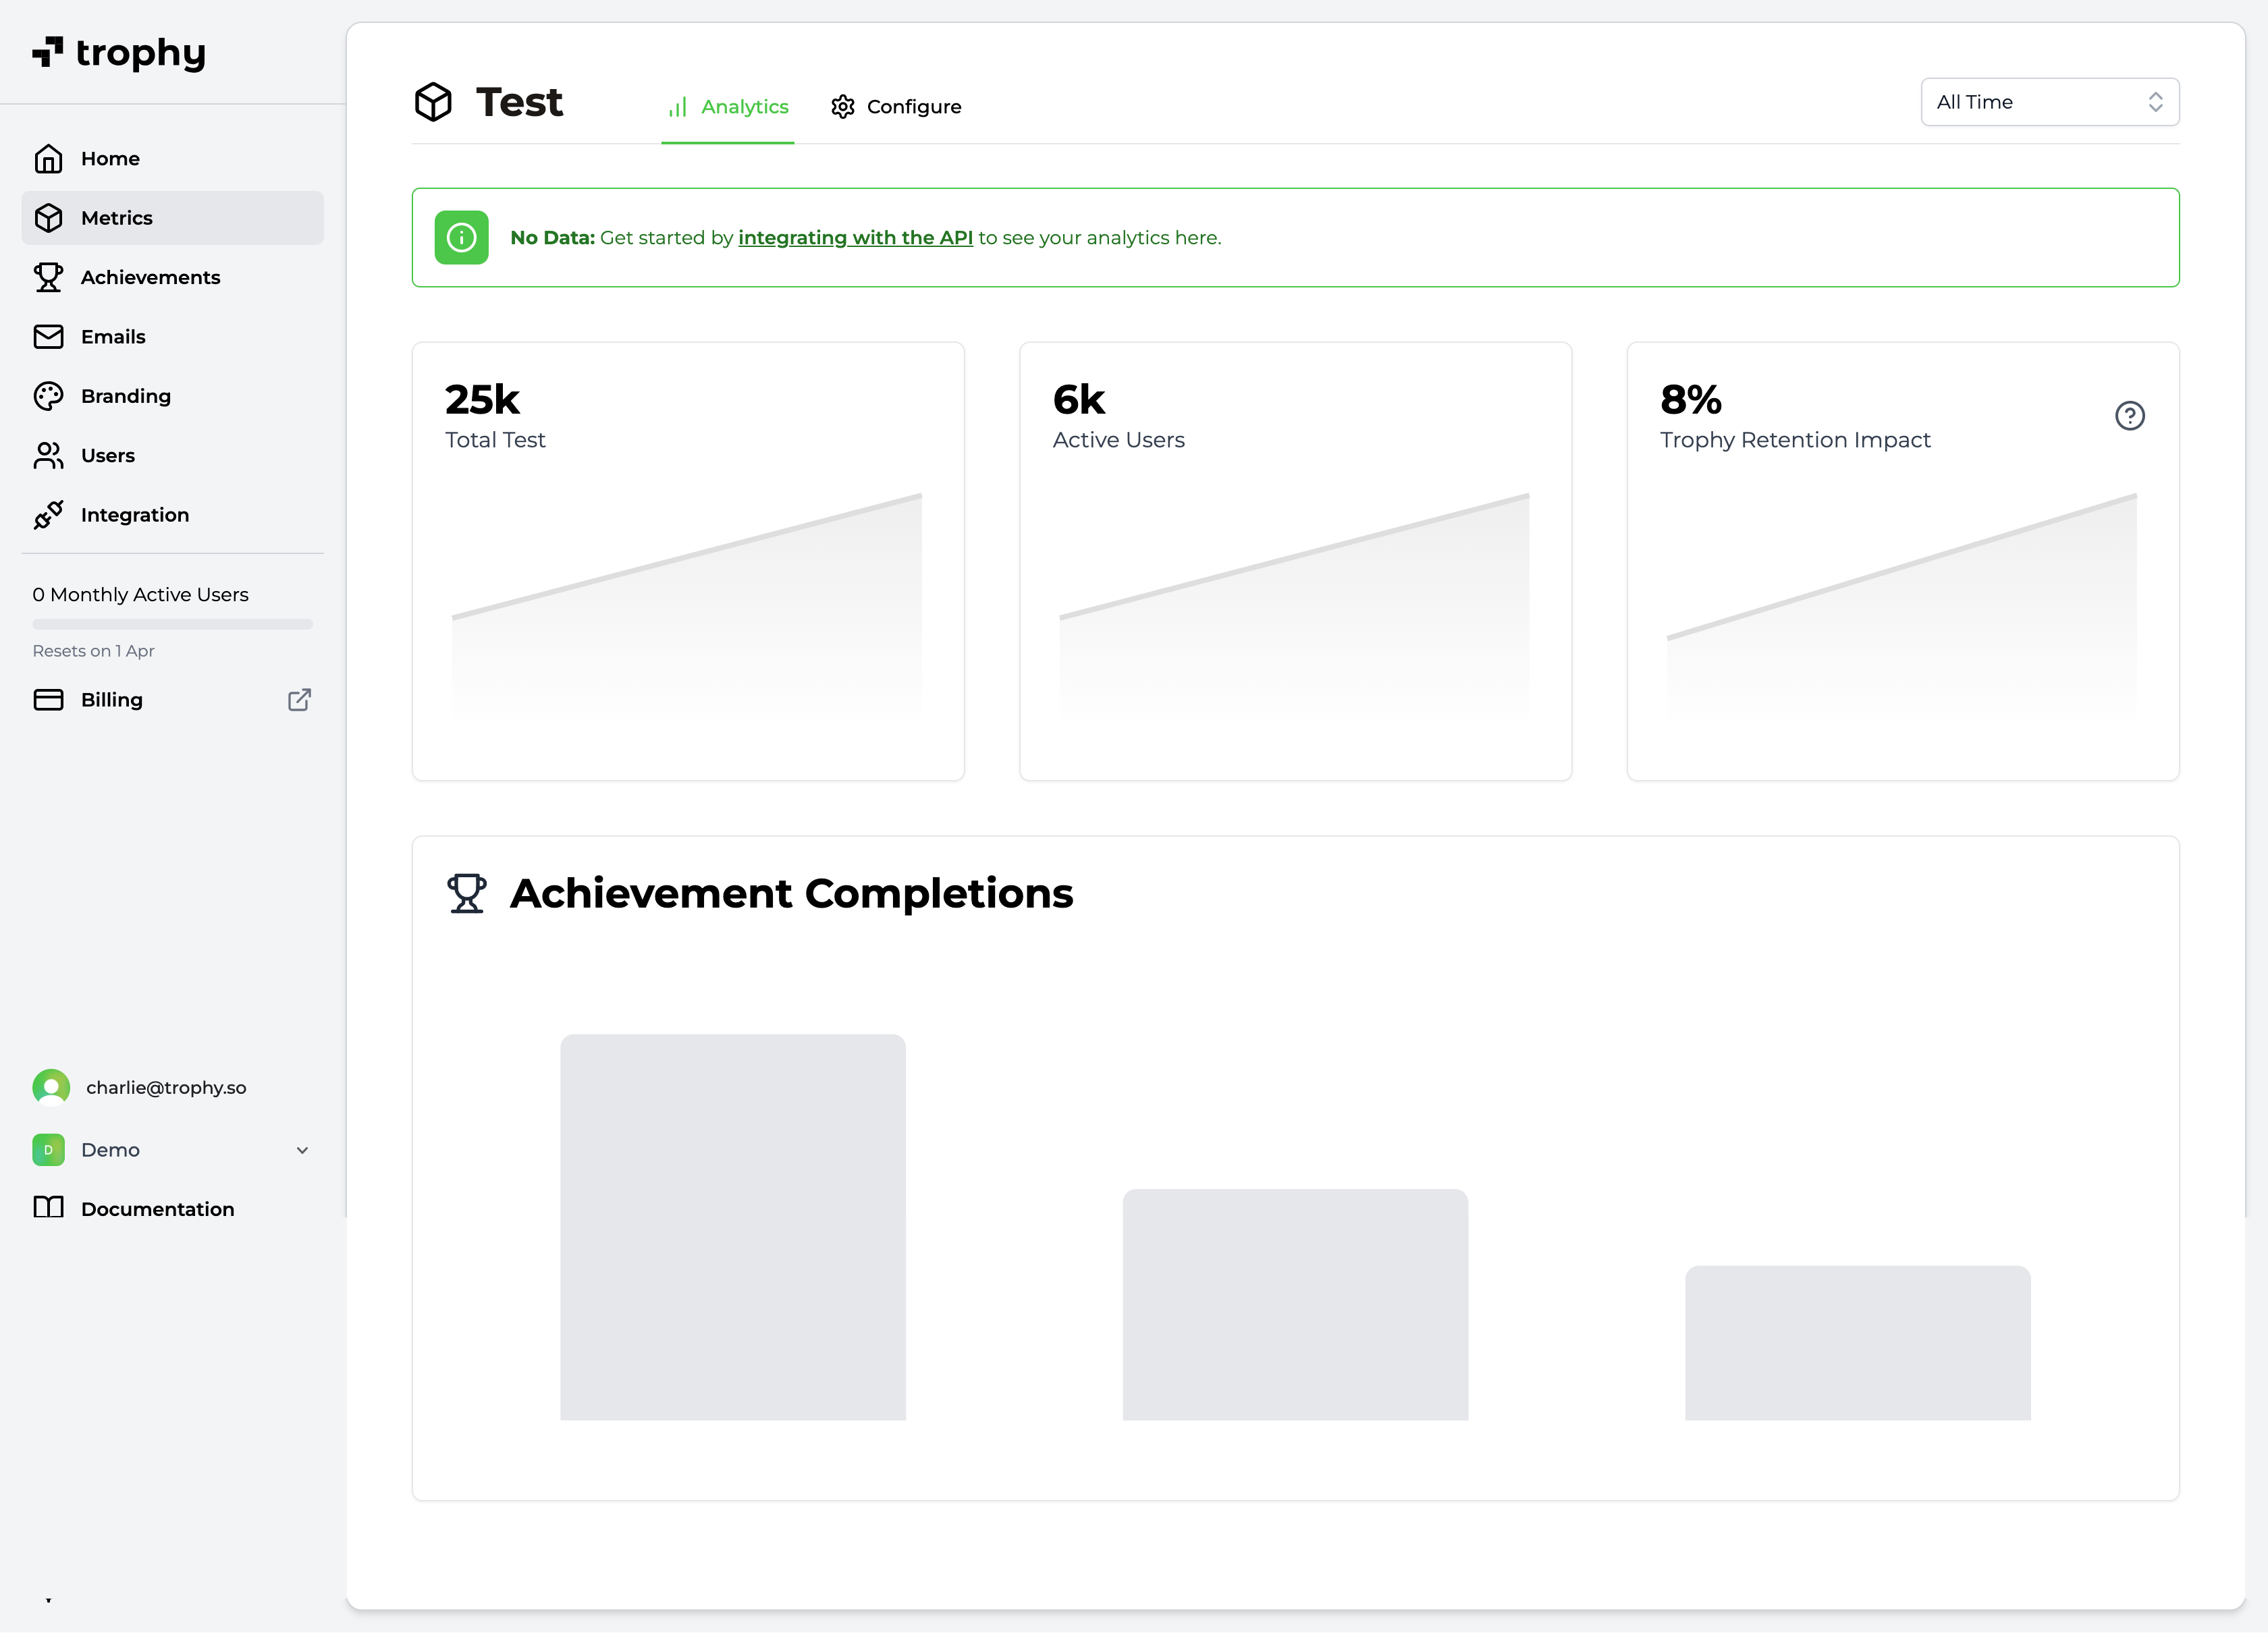Click the Achievements trophy sidebar icon
2268x1633 pixels.
[48, 277]
